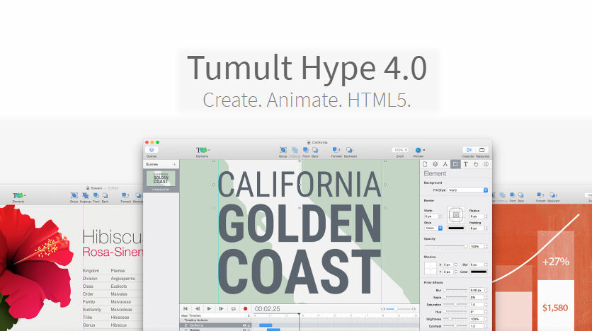Click the Blur filter slider
The width and height of the screenshot is (592, 331).
(456, 290)
